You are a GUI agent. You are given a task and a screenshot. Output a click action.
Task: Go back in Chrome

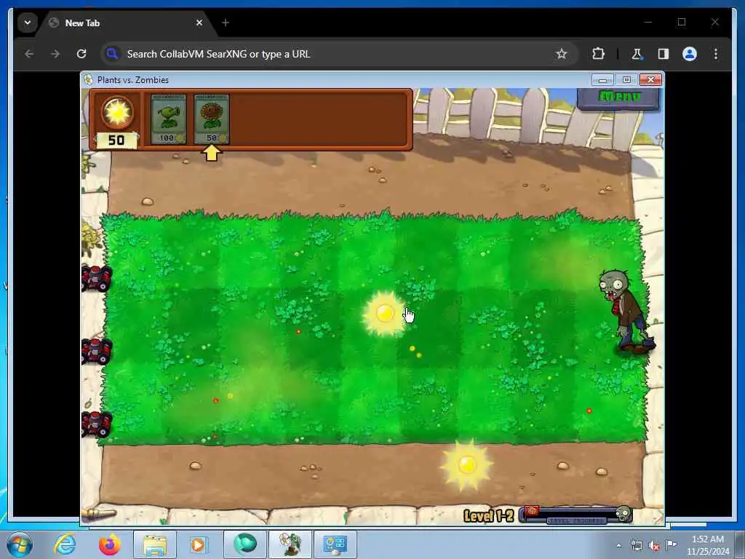pyautogui.click(x=29, y=54)
